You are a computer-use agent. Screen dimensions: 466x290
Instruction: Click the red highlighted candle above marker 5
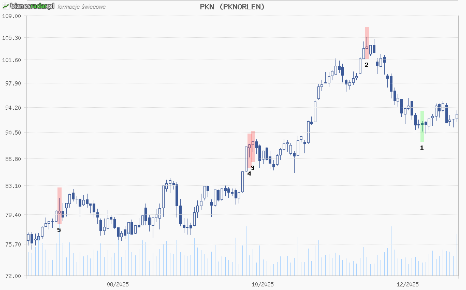60,206
